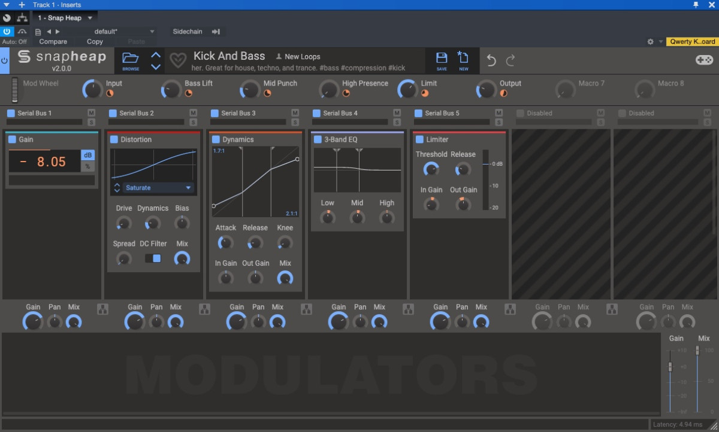Screen dimensions: 719x432
Task: Open the Qwerty Keyboard button
Action: [x=692, y=42]
